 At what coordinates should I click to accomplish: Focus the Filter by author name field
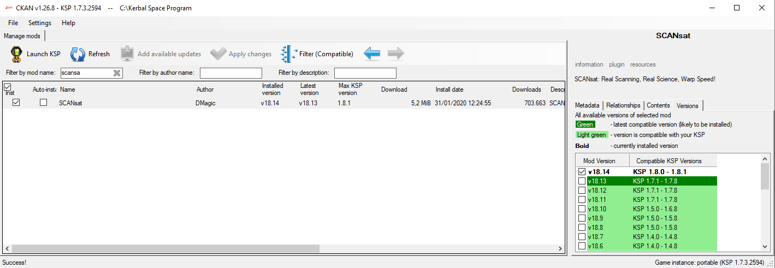[231, 73]
